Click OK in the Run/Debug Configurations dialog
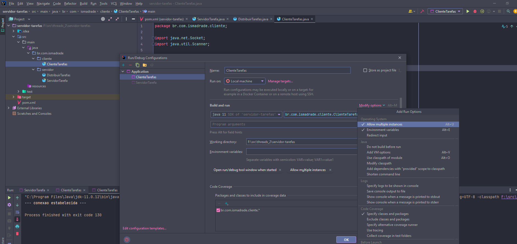This screenshot has height=244, width=517. (x=346, y=240)
